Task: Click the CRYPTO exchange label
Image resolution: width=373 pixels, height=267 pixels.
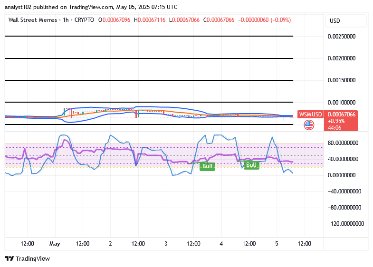Action: pyautogui.click(x=84, y=20)
